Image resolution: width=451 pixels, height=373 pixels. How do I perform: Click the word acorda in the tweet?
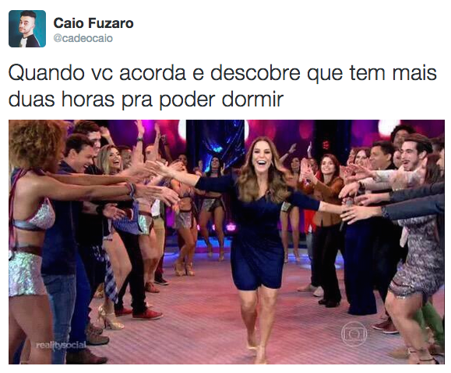153,73
